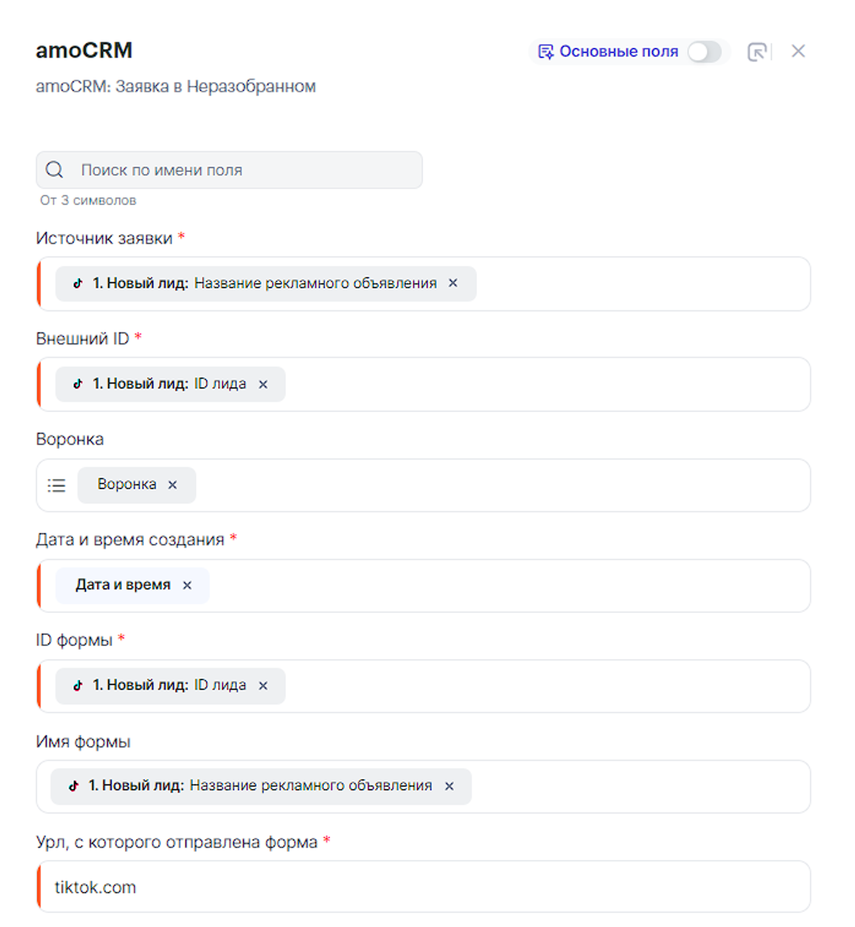Focus the Поиск по имени поля field

244,170
